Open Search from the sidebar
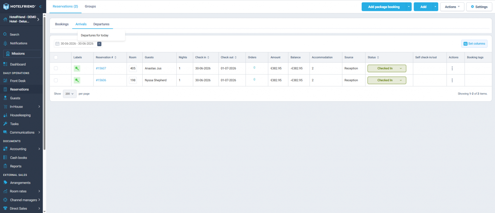This screenshot has width=495, height=213. click(14, 34)
